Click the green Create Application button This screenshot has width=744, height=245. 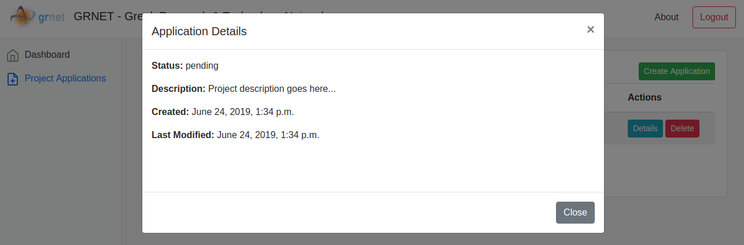click(x=676, y=72)
